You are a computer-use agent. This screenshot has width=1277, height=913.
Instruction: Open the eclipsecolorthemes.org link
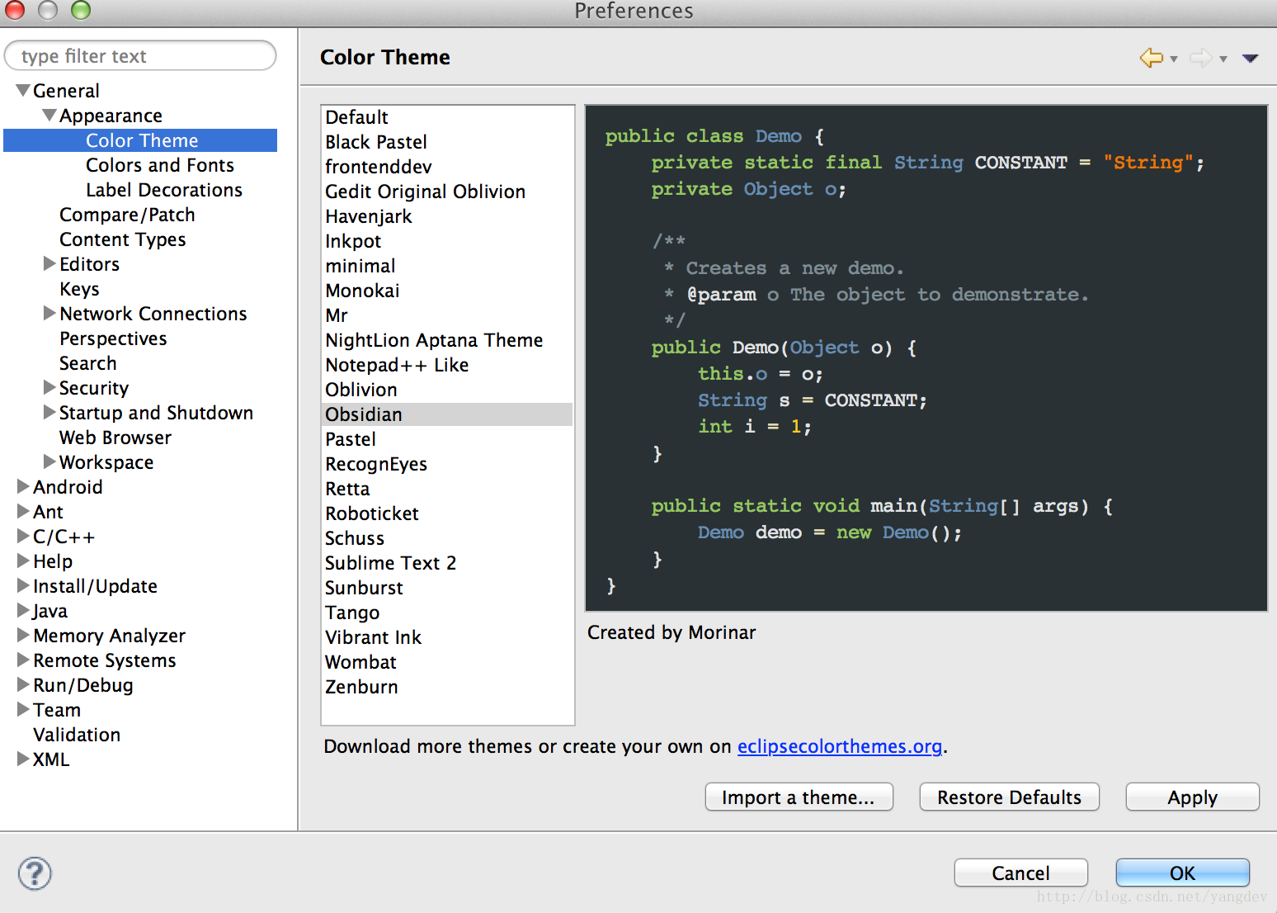(840, 746)
